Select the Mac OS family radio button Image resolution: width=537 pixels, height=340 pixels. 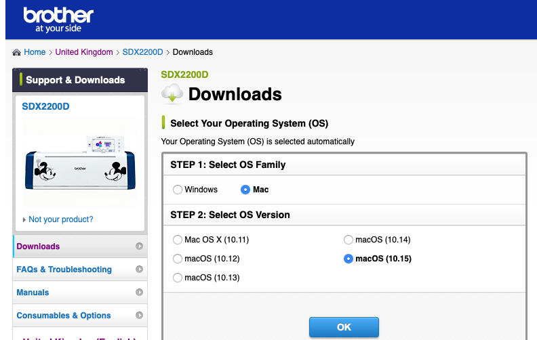point(245,190)
